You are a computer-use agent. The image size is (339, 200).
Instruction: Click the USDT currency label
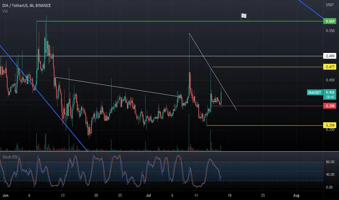tap(330, 5)
